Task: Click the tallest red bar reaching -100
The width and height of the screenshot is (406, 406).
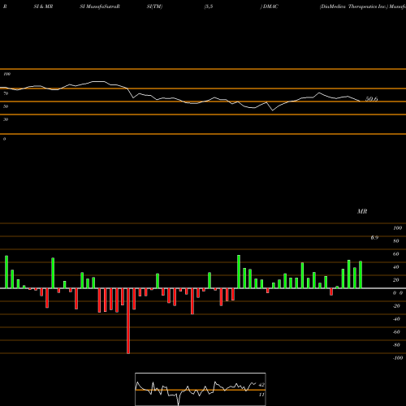Action: point(128,321)
